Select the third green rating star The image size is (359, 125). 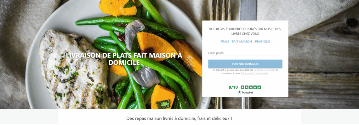[x=251, y=87]
